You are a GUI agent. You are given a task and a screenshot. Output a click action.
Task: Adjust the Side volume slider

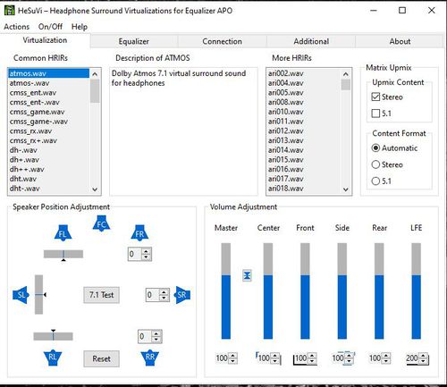(x=342, y=290)
